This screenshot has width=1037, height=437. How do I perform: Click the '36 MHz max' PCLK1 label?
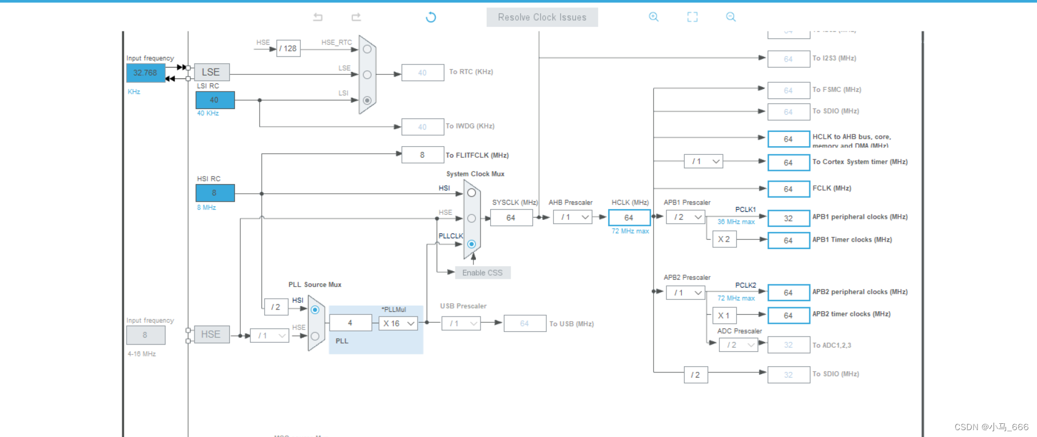[x=736, y=222]
